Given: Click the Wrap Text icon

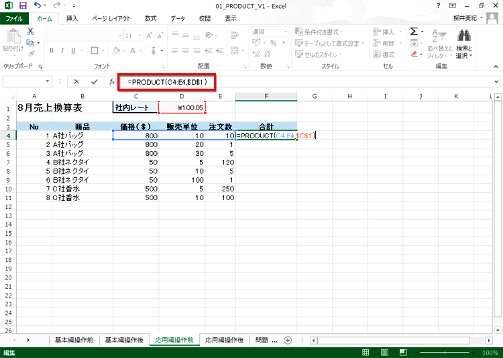Looking at the screenshot, I should (x=235, y=36).
